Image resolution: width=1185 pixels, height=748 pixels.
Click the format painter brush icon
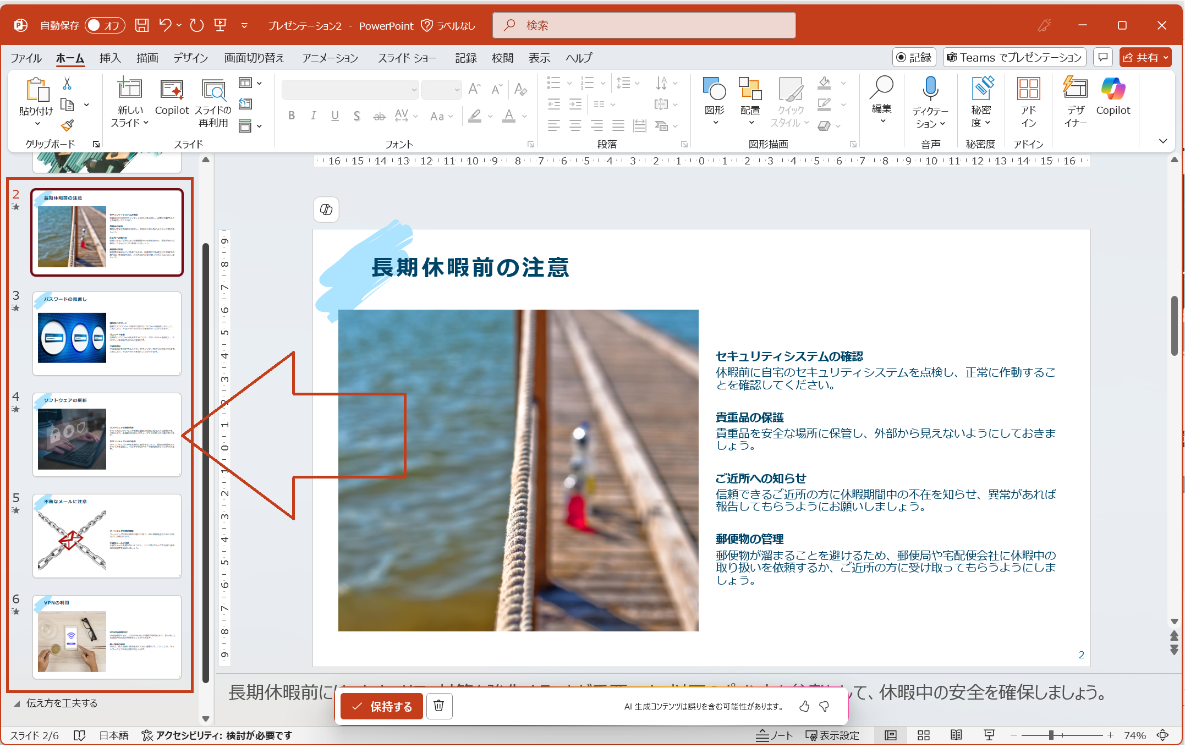(x=67, y=125)
